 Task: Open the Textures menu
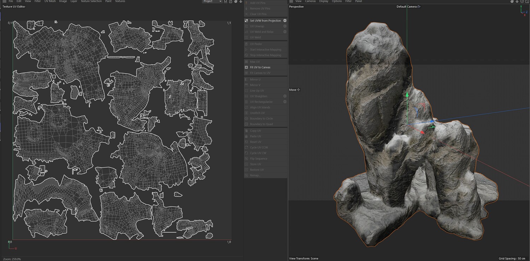120,1
